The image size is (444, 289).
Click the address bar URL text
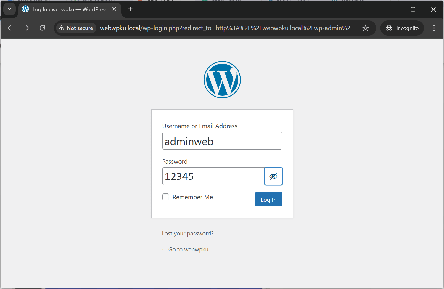pos(227,28)
